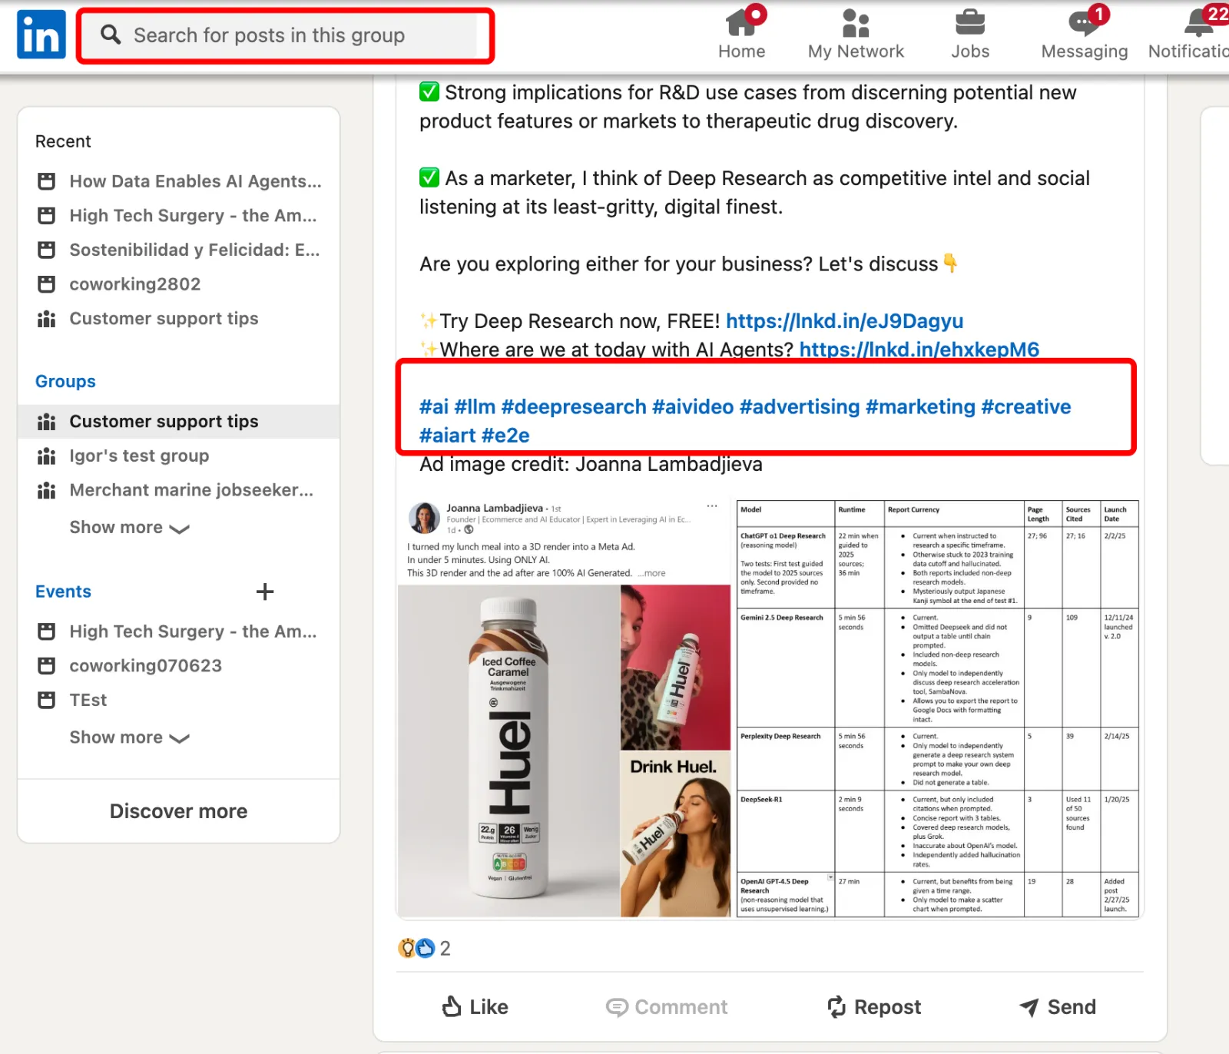
Task: Click calendar icon beside Sostenibilidad y Felicidad
Action: tap(47, 250)
